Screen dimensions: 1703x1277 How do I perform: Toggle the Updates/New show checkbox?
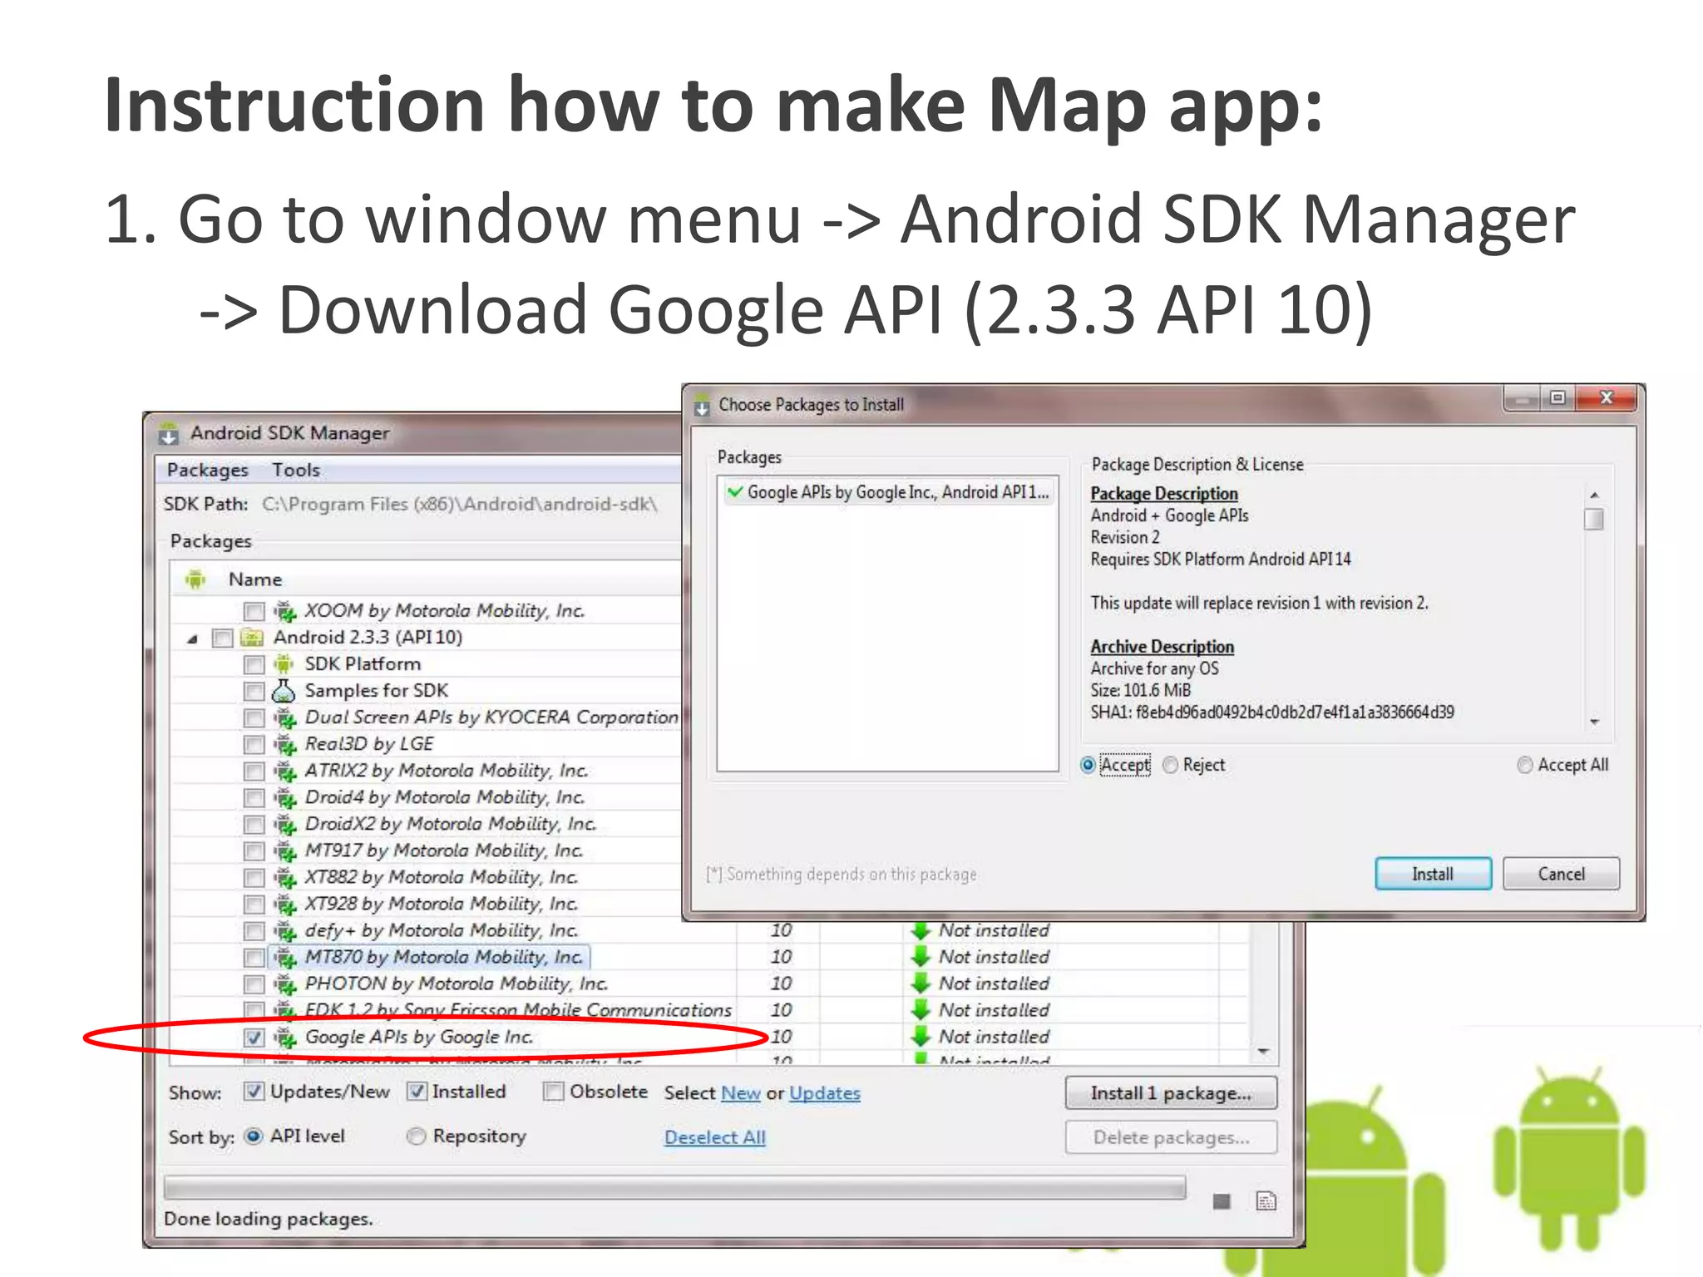[254, 1092]
